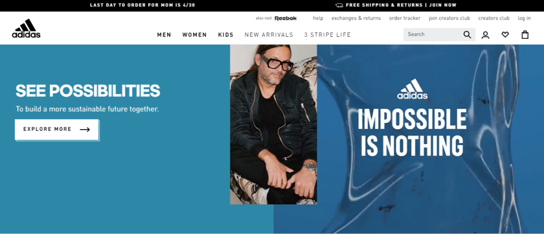The image size is (544, 234).
Task: Open the KIDS navigation menu
Action: point(226,35)
